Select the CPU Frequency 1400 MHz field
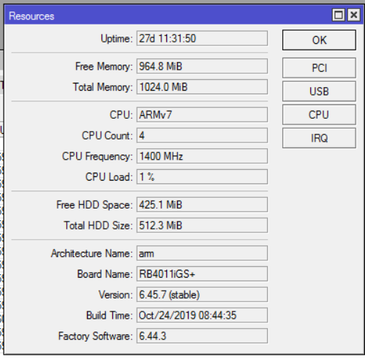 tap(202, 156)
